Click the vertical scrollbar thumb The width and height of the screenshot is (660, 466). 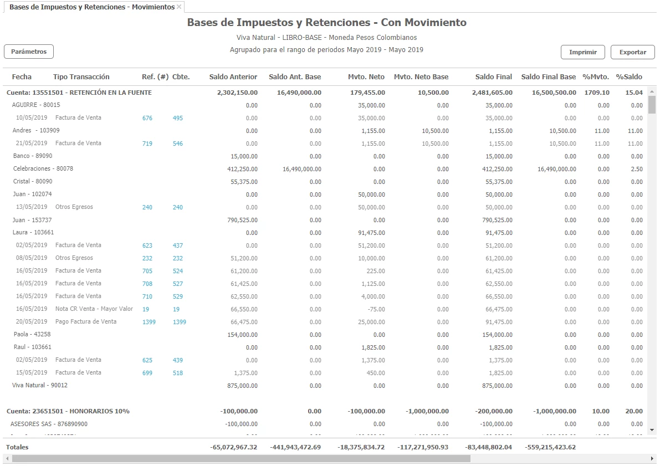pos(652,104)
